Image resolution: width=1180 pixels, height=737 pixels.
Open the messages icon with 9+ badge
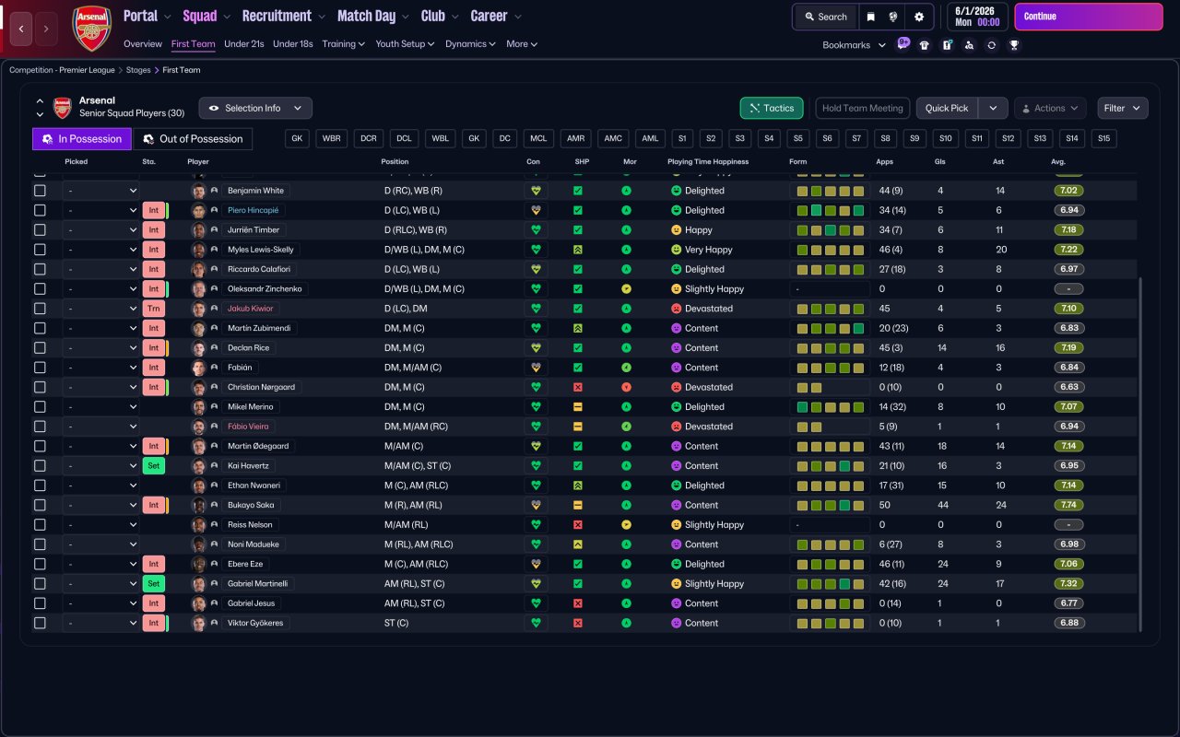coord(903,44)
